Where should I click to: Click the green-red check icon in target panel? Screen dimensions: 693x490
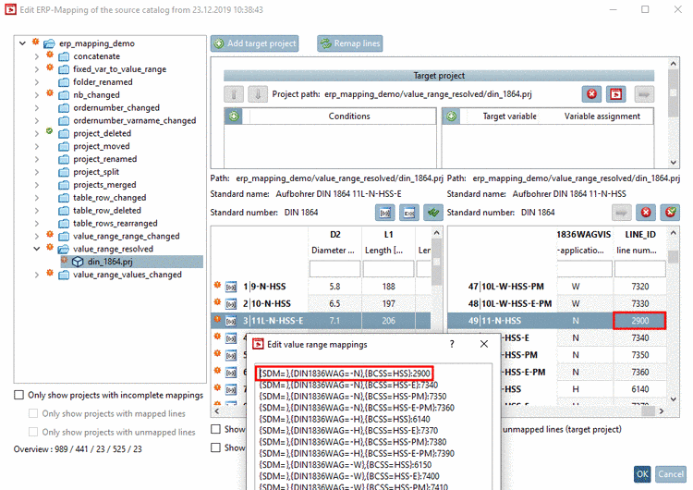pos(670,213)
